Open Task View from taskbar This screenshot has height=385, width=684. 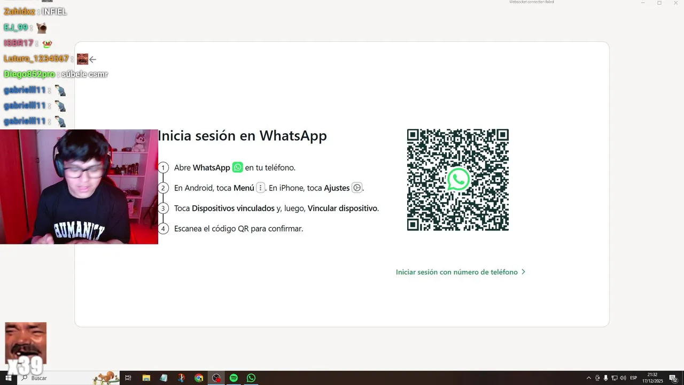tap(128, 378)
